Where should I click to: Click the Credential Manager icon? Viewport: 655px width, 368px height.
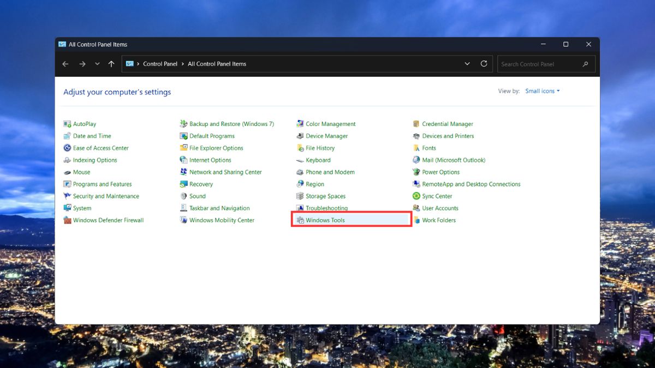point(416,124)
